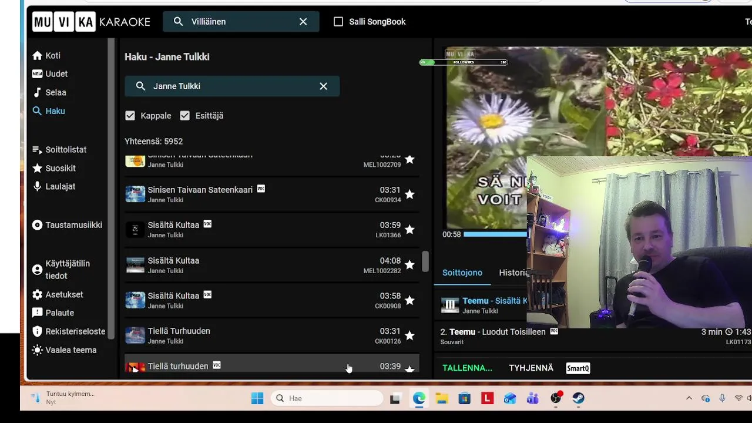Screen dimensions: 752x423
Task: Open the Koti home page
Action: (46, 55)
